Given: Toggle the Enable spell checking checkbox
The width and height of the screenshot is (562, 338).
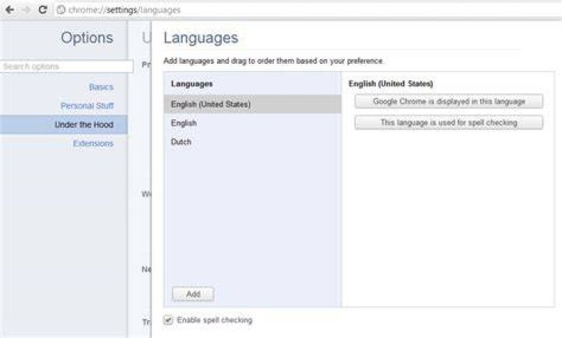Looking at the screenshot, I should (x=168, y=320).
